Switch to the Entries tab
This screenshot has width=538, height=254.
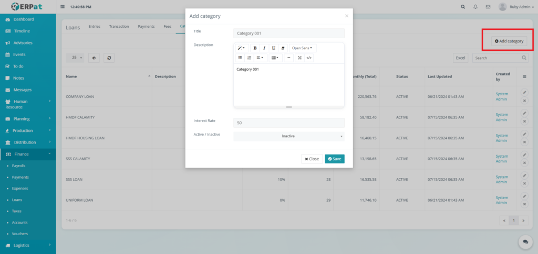pos(95,26)
